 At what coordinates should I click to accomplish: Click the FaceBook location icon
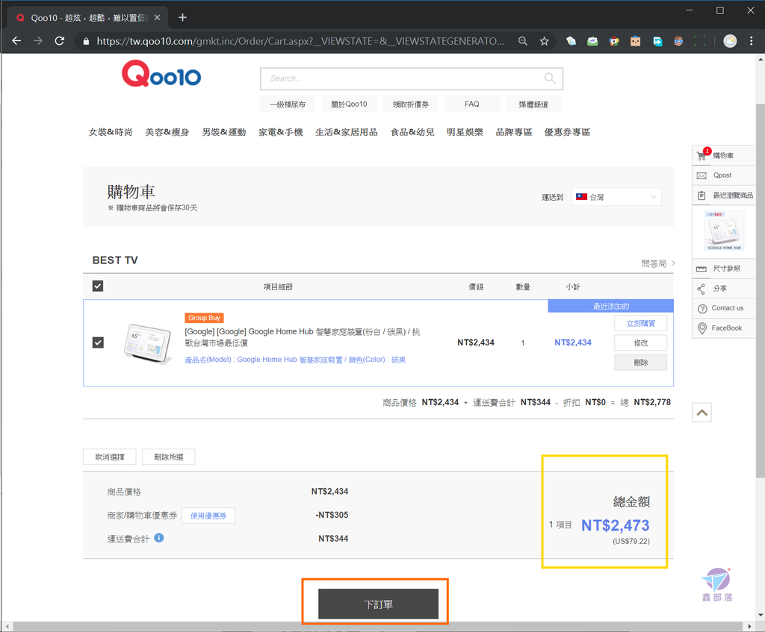[702, 328]
